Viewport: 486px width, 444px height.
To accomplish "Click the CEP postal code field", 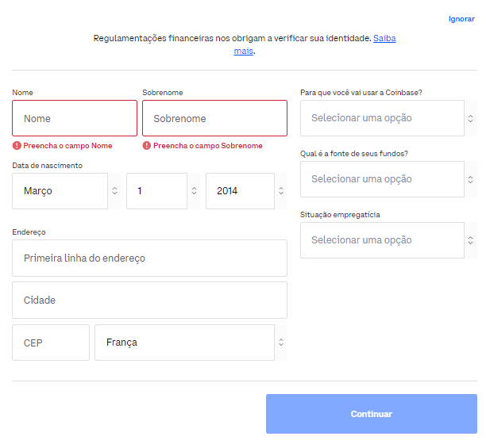I will (51, 343).
